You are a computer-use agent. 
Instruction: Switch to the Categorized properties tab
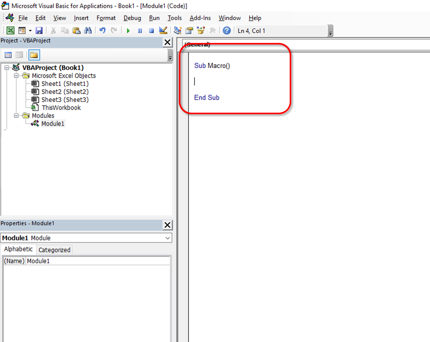pos(54,250)
